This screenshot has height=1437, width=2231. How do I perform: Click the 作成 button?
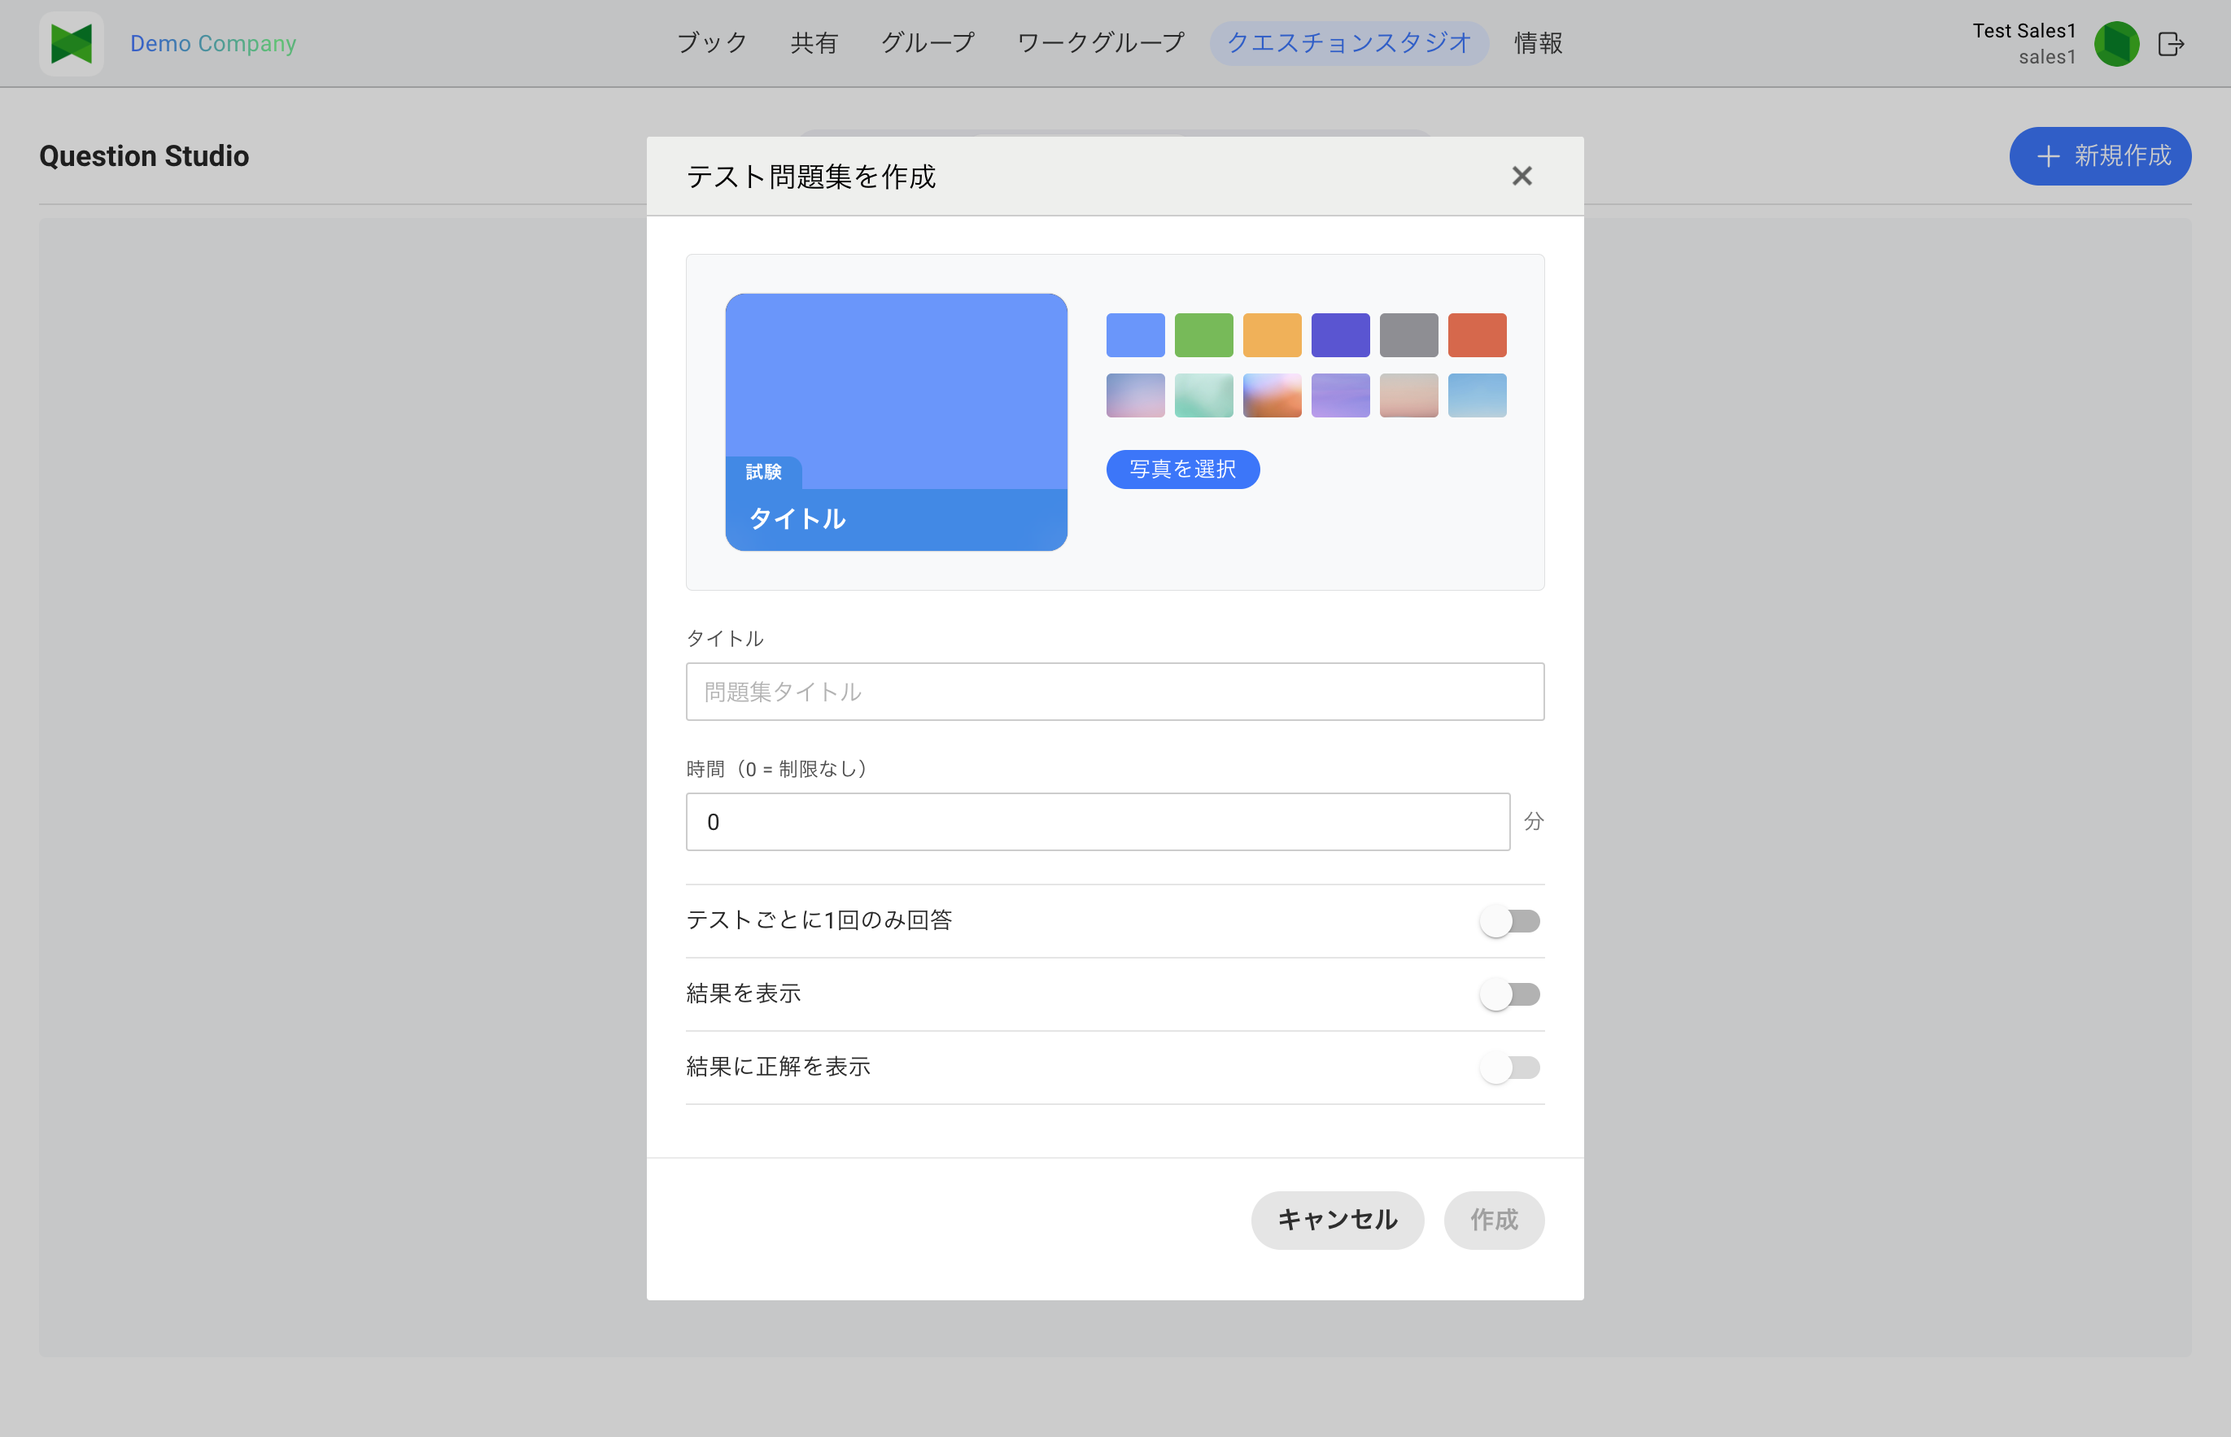tap(1494, 1220)
